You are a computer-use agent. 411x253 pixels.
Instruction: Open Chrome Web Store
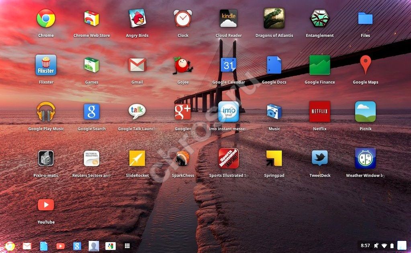point(92,19)
